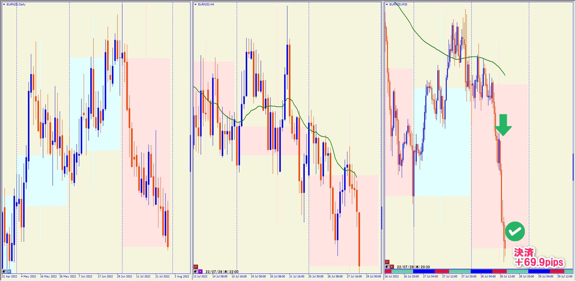Click the 22/07/28 22:00 timestamp in H4 chart

click(222, 272)
